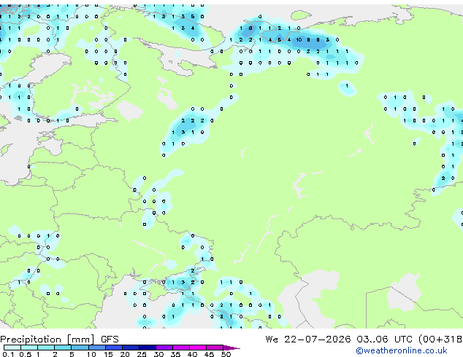
Task: Select the 40–45 mm magenta legend swatch
Action: coord(198,348)
